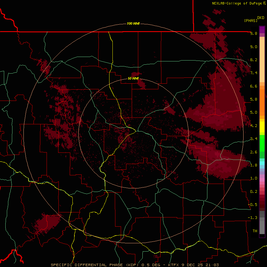Screen dimensions: 267x267
Task: Click the 9.8 value on the scale
Action: 254,34
